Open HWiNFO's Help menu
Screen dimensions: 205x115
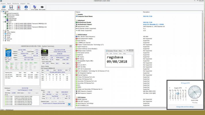point(28,3)
